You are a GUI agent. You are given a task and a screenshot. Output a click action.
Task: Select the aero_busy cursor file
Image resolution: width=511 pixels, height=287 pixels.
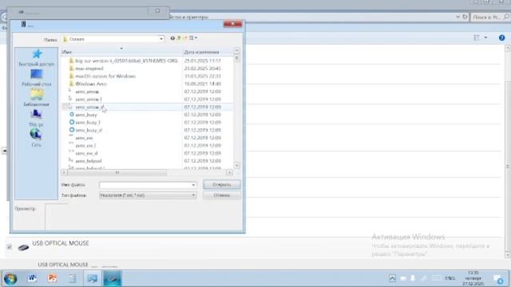coord(86,115)
